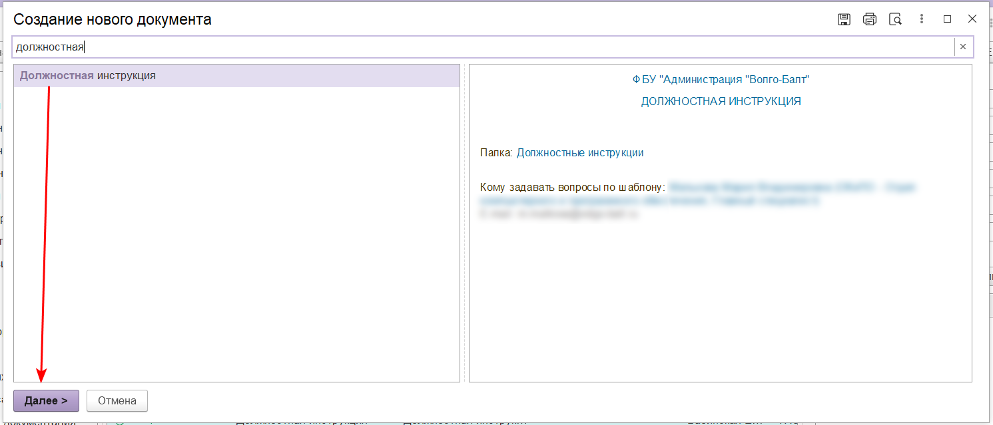Clear the search field with X
This screenshot has width=993, height=425.
(962, 47)
